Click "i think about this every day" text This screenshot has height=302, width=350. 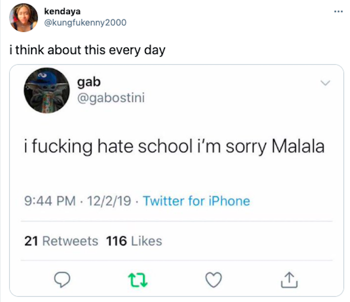click(x=87, y=50)
